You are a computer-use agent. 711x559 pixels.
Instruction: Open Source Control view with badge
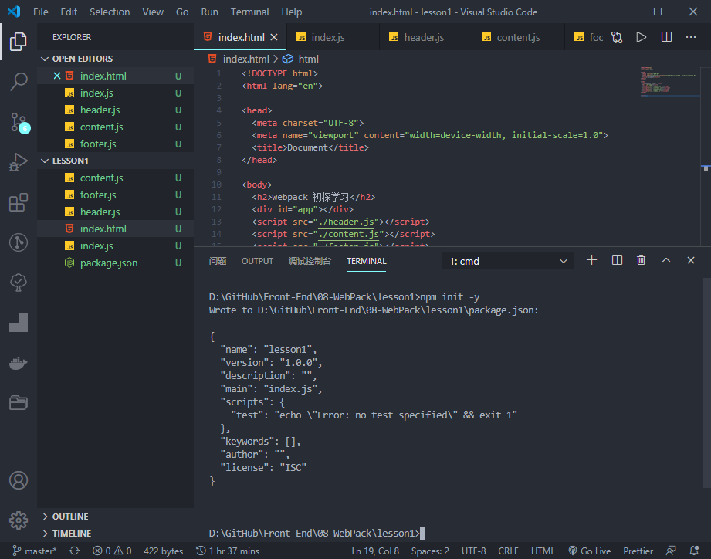(19, 123)
